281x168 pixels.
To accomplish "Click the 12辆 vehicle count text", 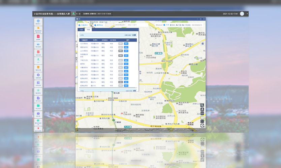I will [134, 35].
